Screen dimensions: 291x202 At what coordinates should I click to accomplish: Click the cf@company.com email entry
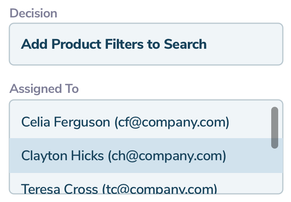coord(171,122)
